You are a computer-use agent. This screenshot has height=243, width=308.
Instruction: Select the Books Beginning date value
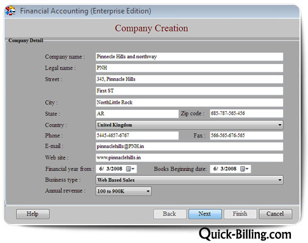click(225, 169)
